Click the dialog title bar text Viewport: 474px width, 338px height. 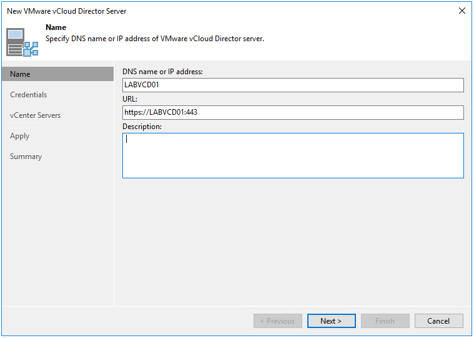coord(67,11)
